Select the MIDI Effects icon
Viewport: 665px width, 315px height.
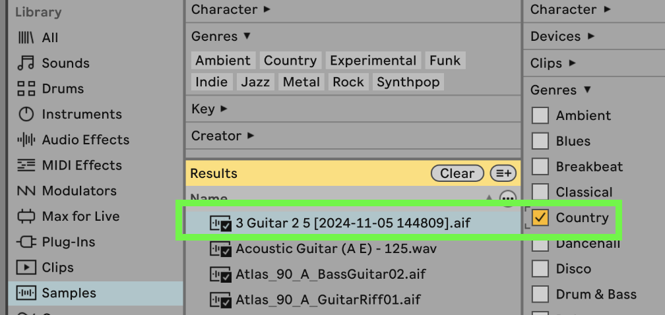pyautogui.click(x=26, y=165)
